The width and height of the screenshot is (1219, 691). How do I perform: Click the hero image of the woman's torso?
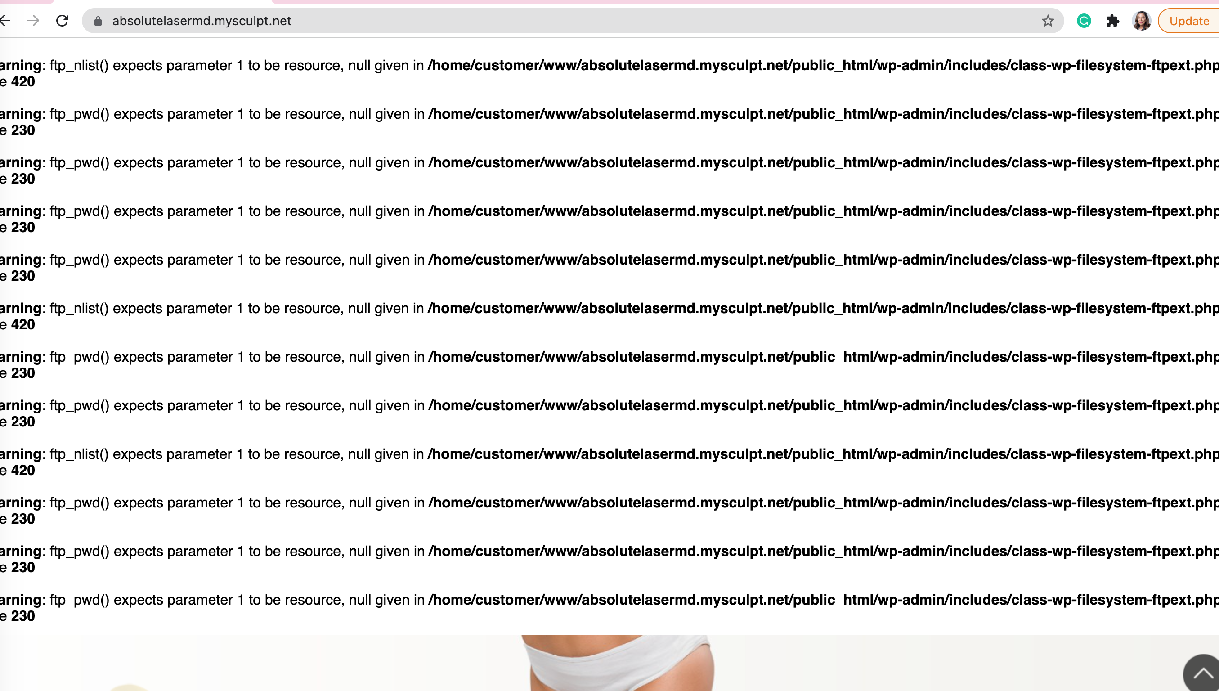(x=617, y=663)
